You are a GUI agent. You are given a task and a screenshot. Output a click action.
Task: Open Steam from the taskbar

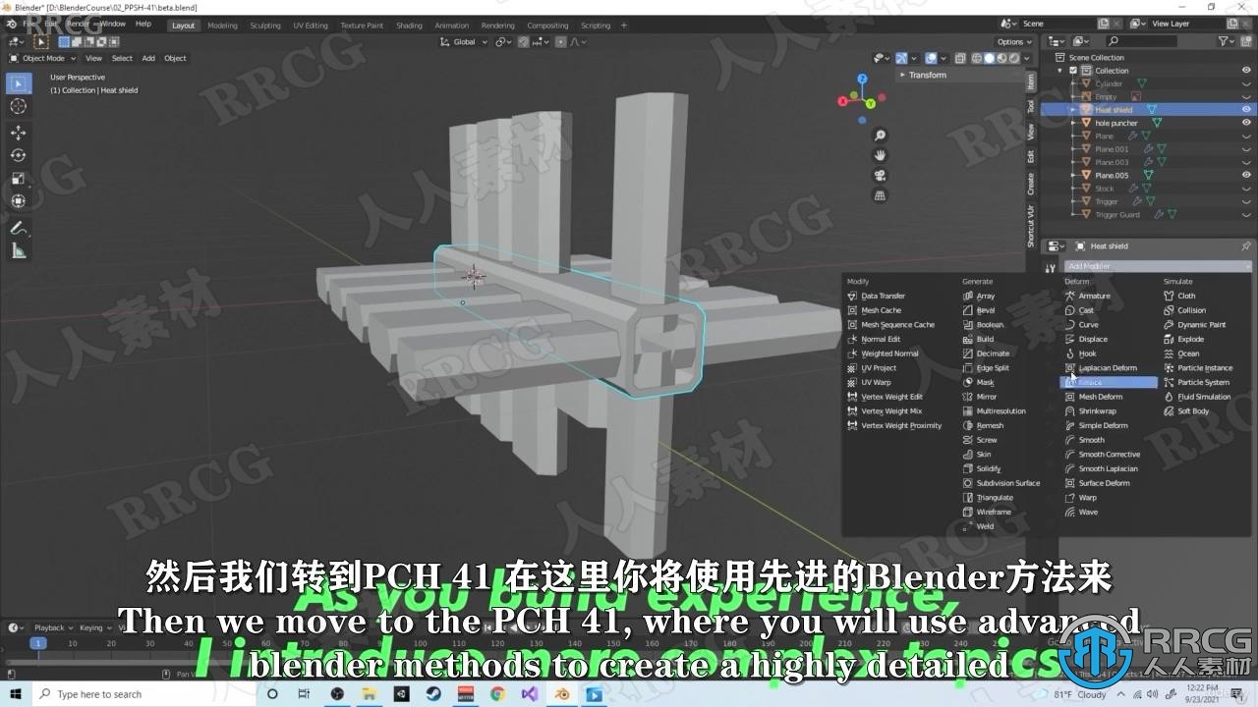432,694
